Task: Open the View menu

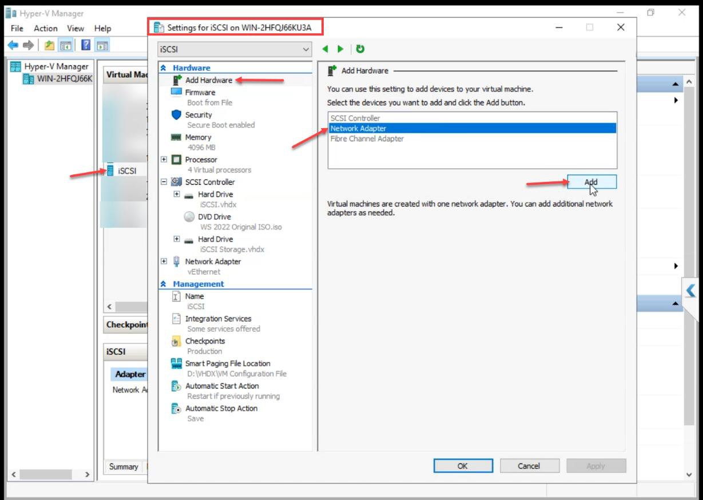Action: [x=76, y=28]
